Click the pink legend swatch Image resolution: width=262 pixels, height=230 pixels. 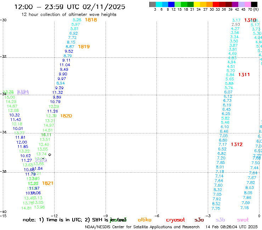(248, 4)
